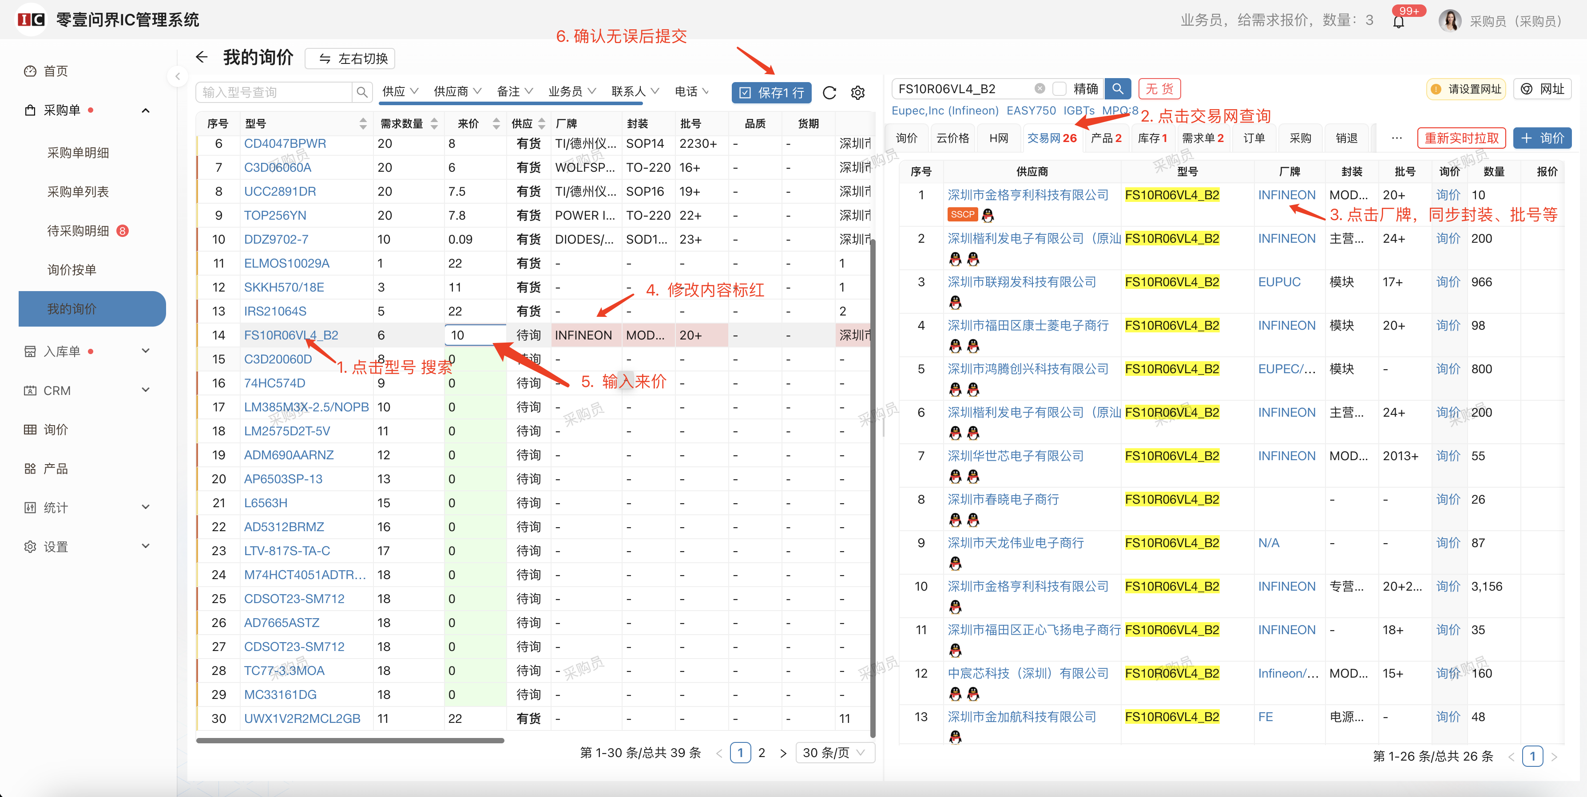Open the 30 条/页 page size dropdown
This screenshot has width=1587, height=797.
coord(834,753)
